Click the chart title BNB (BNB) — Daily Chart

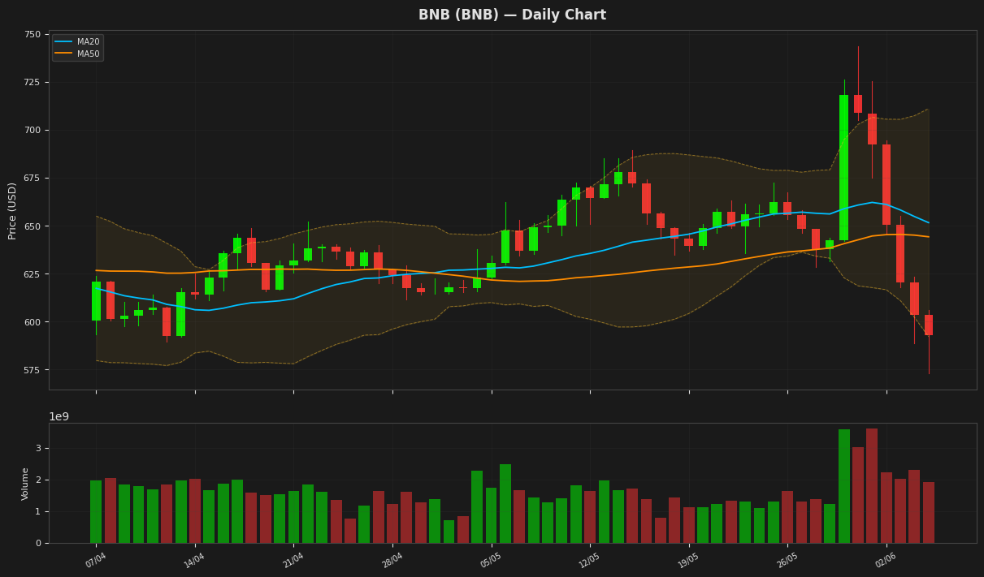512,15
